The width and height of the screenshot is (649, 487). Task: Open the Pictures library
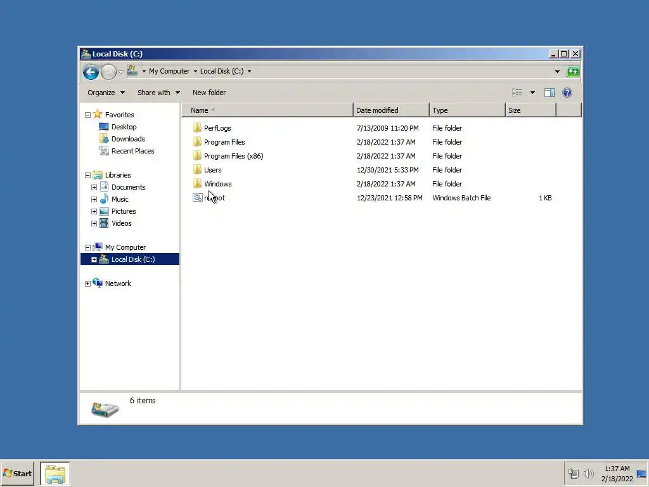124,211
